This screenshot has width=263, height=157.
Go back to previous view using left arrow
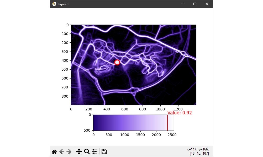62,152
